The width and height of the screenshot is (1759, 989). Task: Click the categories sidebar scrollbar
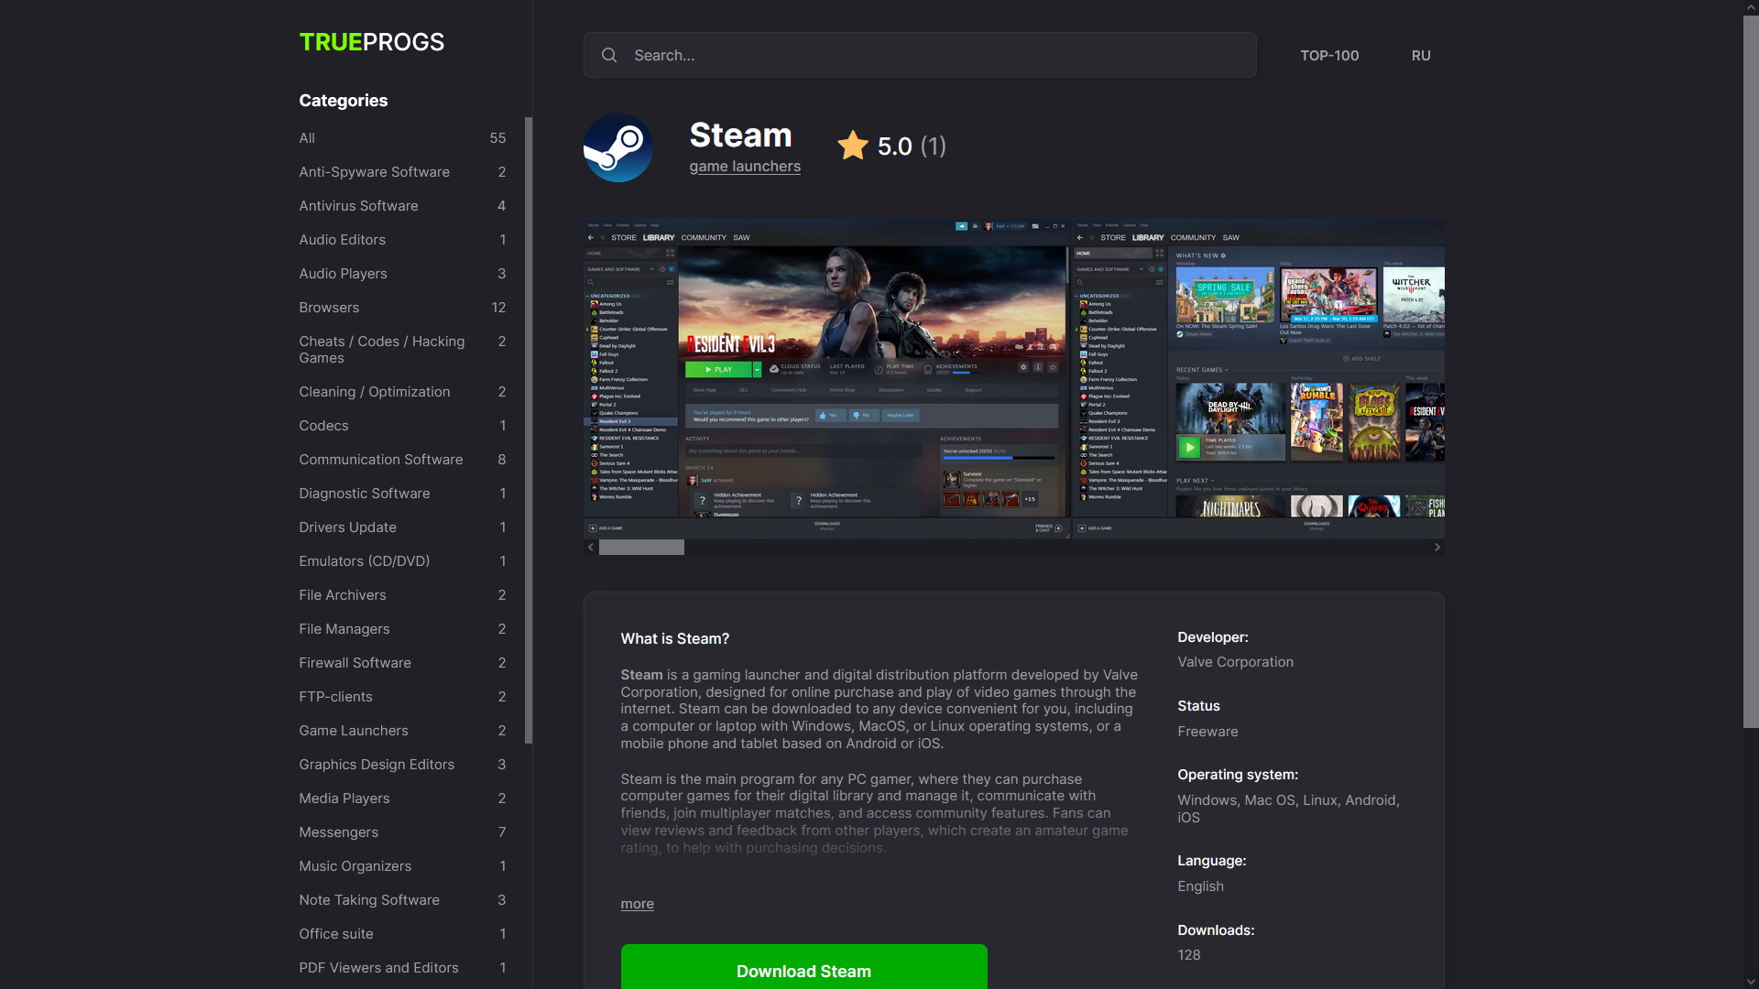529,430
